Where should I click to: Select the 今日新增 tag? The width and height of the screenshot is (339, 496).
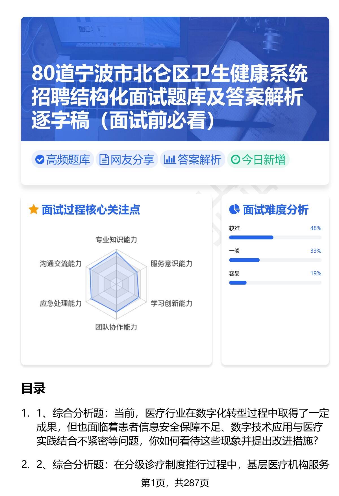click(x=258, y=160)
